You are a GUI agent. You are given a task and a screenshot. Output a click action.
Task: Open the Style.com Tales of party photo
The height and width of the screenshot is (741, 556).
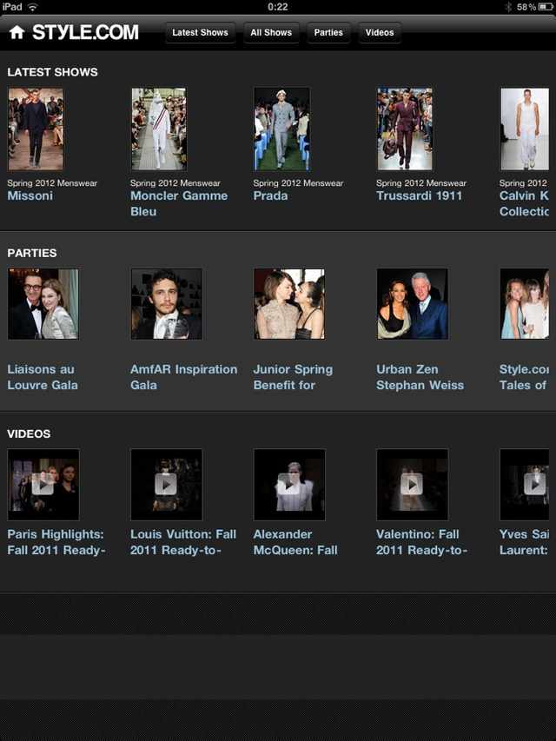[525, 304]
